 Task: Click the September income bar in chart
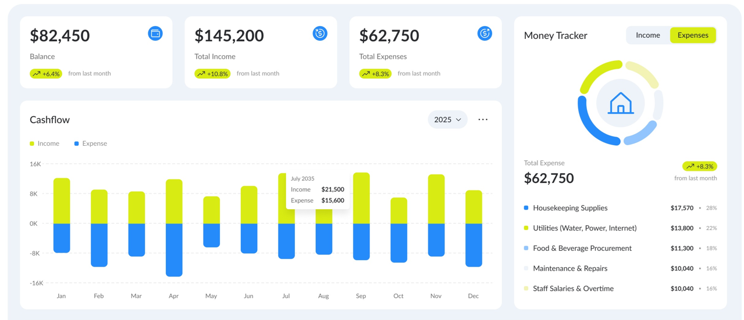click(x=361, y=198)
